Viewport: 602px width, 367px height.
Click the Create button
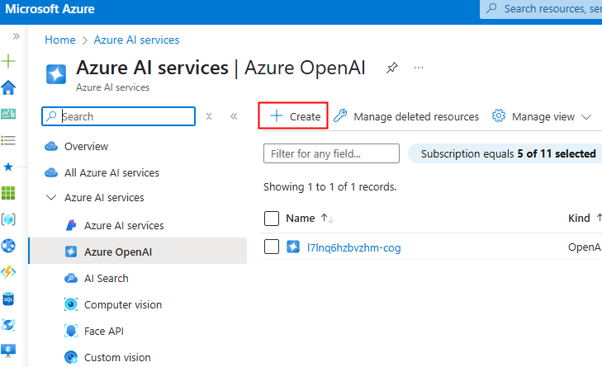coord(295,116)
